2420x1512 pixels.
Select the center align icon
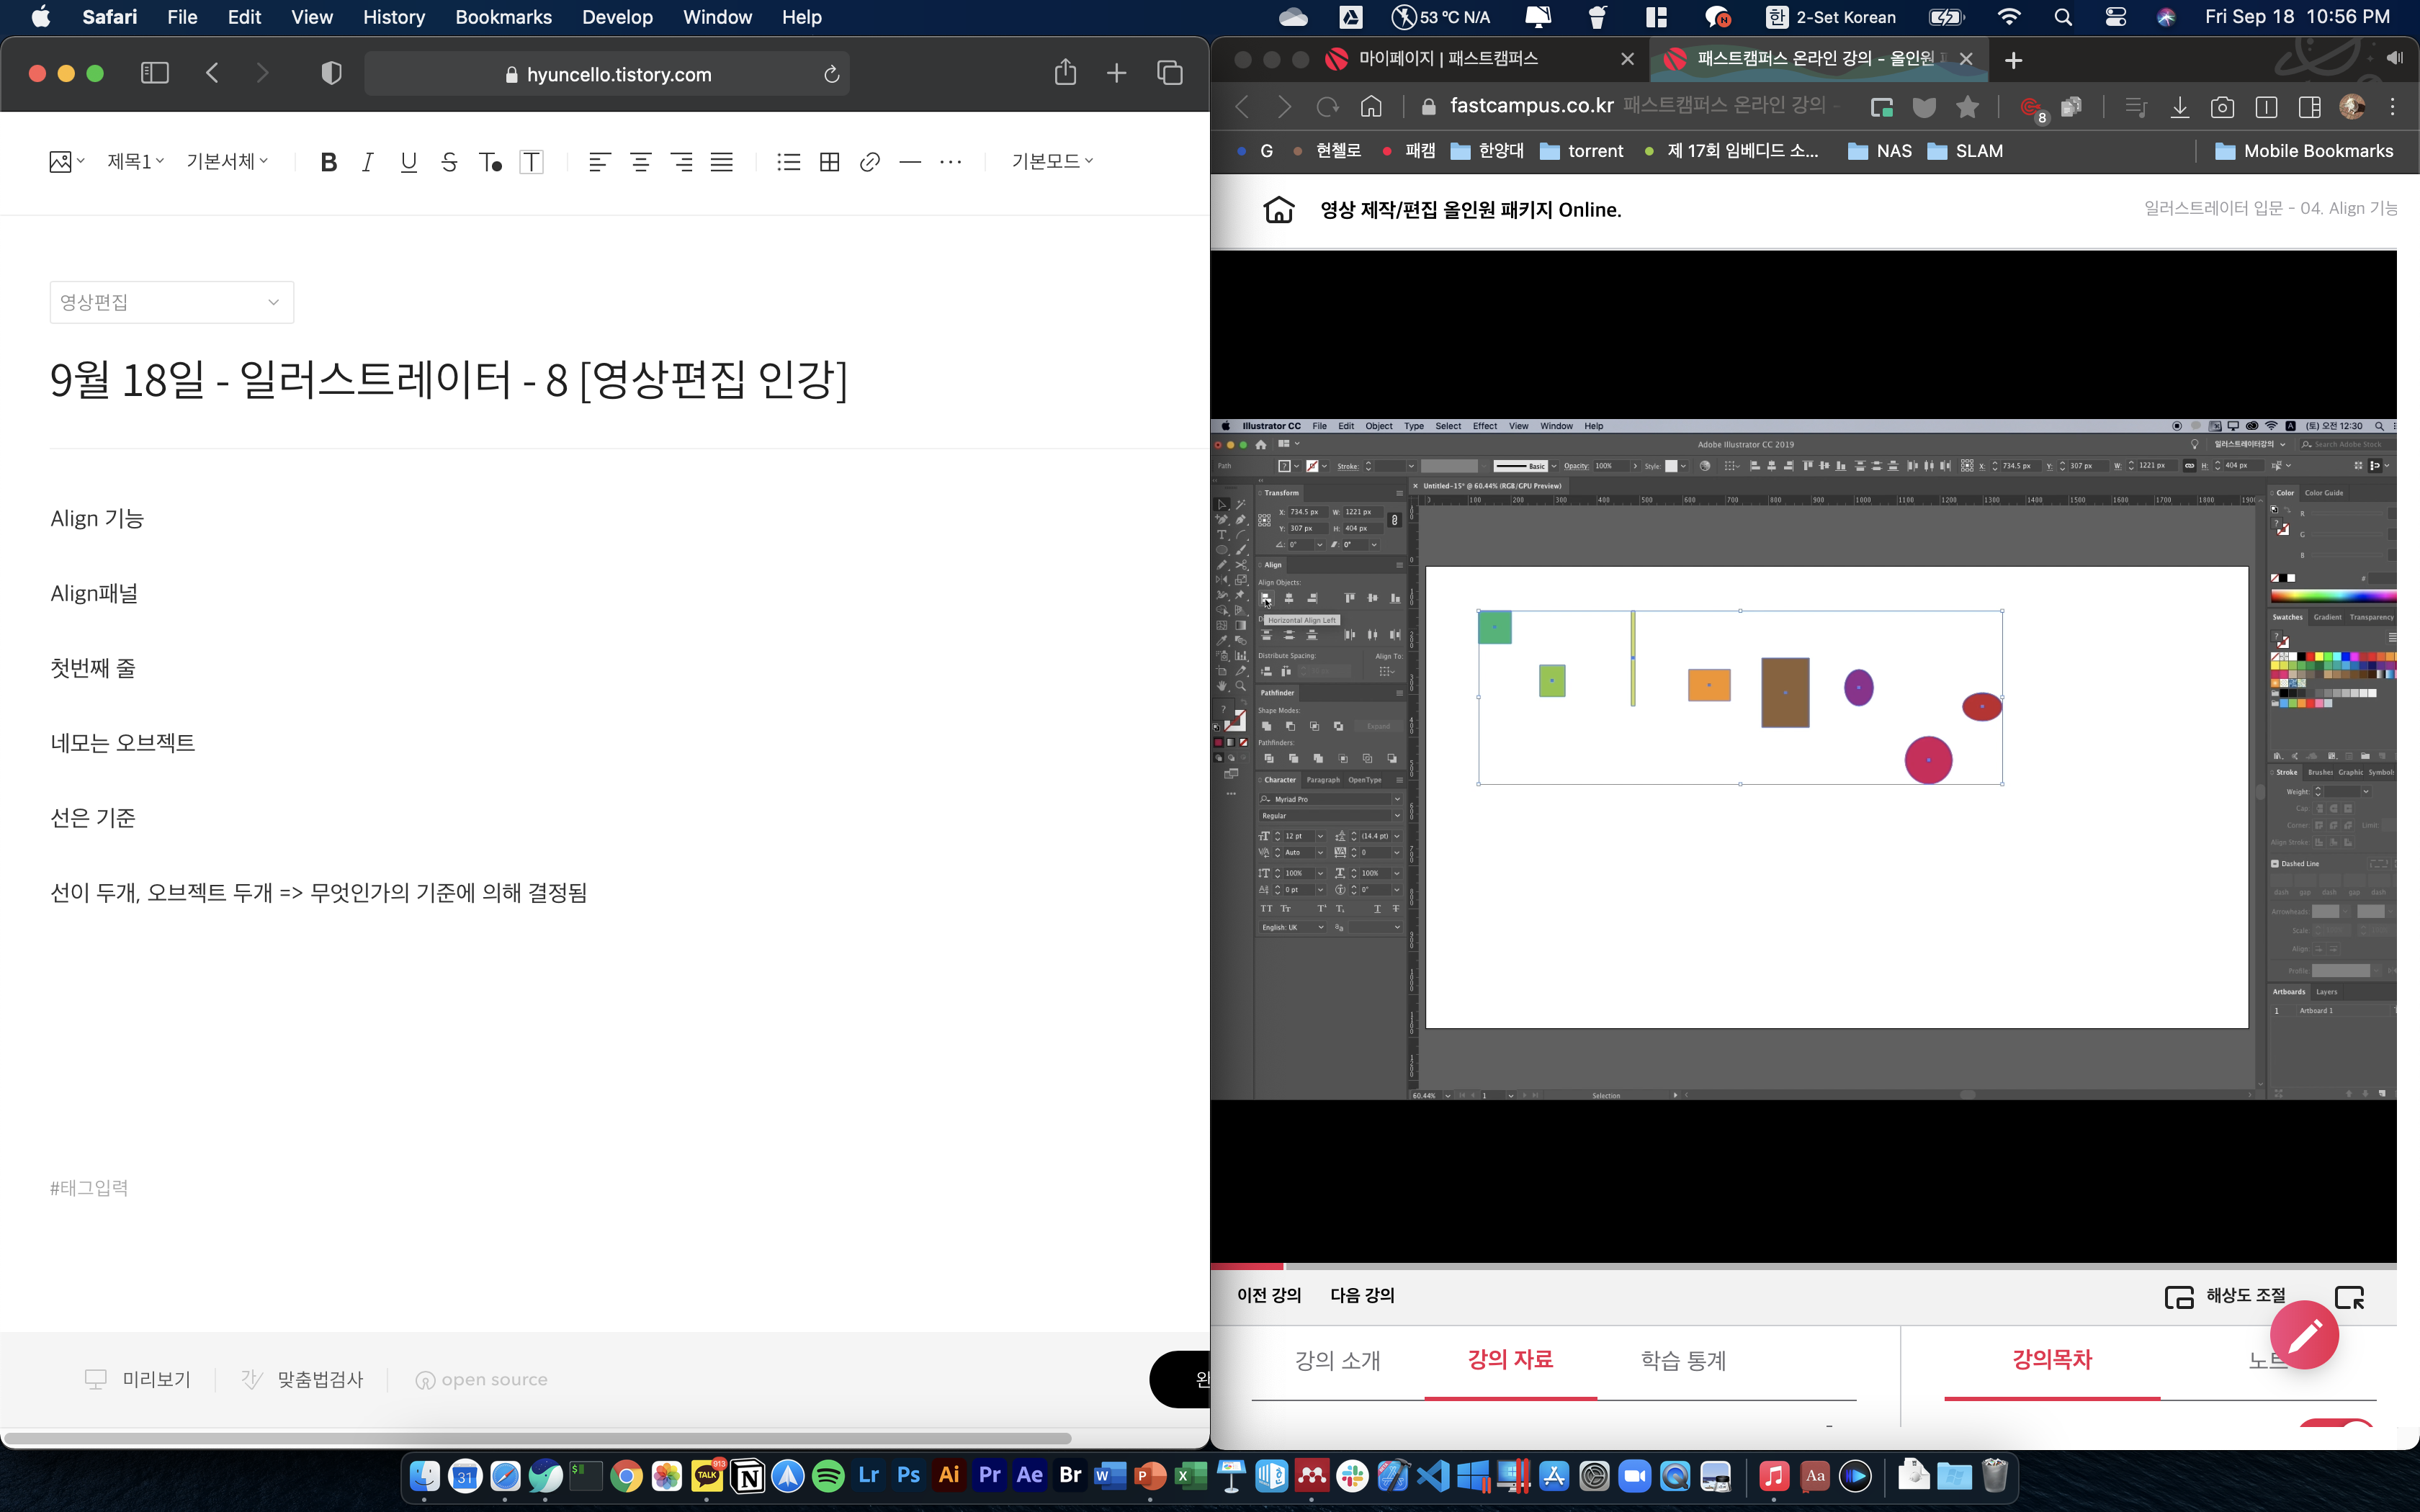(x=640, y=162)
